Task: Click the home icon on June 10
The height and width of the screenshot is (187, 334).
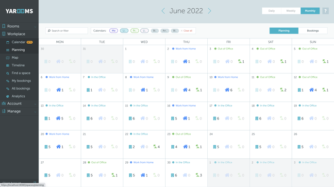Action: [x=227, y=90]
